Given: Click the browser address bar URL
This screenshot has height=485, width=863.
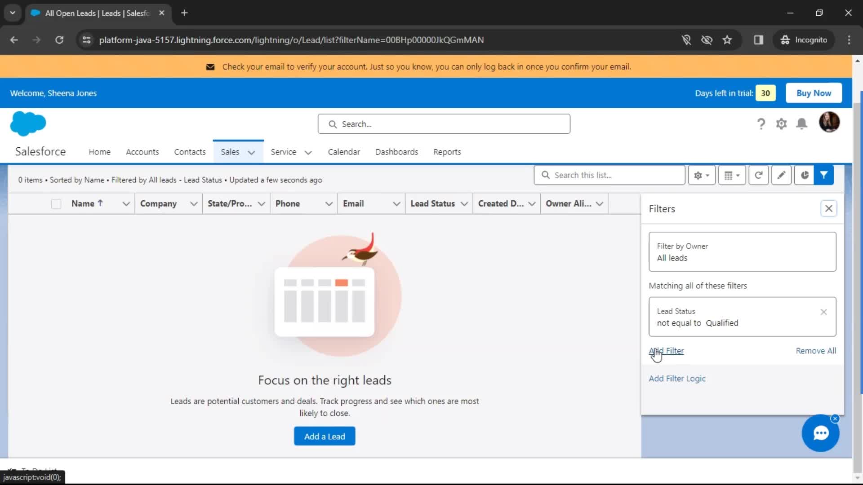Looking at the screenshot, I should click(x=291, y=40).
